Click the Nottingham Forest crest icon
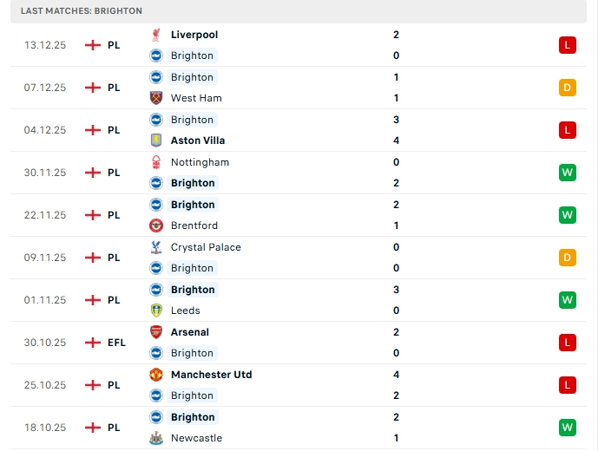The image size is (598, 451). 156,162
